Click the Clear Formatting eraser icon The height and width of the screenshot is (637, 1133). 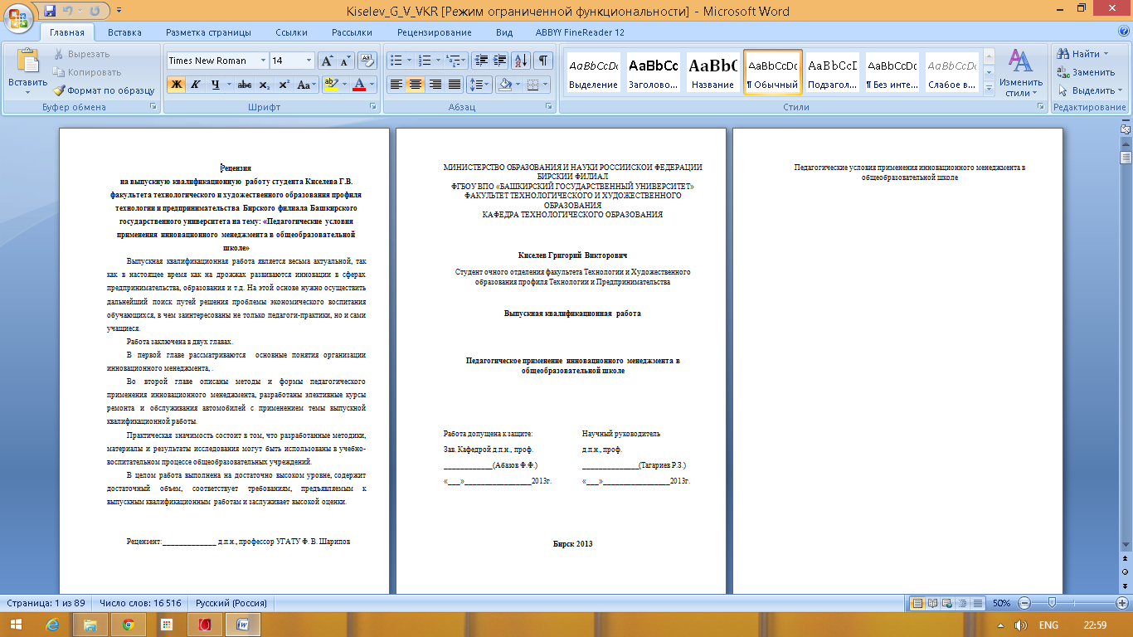click(368, 61)
